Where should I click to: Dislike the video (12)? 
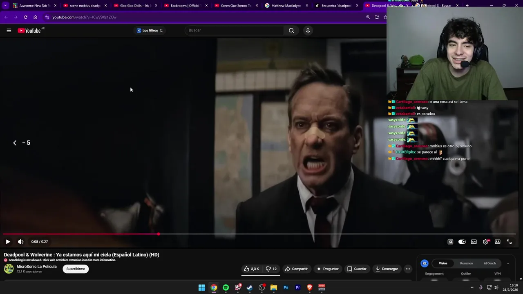click(x=272, y=269)
